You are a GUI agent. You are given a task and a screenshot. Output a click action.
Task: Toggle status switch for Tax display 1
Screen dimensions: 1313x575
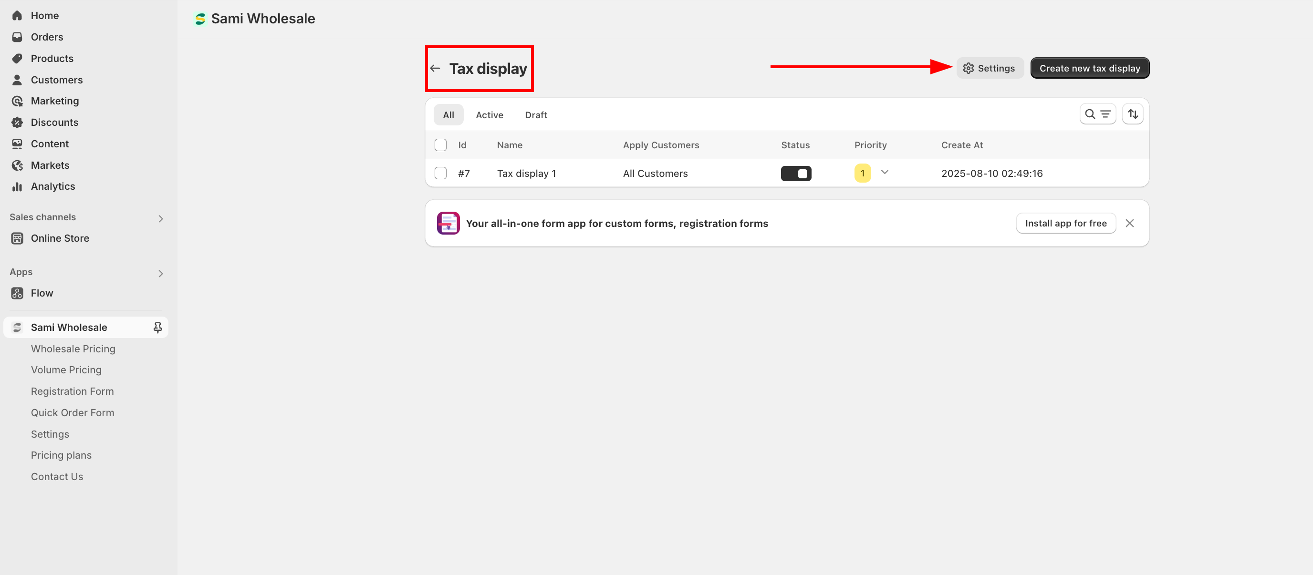[x=796, y=173]
